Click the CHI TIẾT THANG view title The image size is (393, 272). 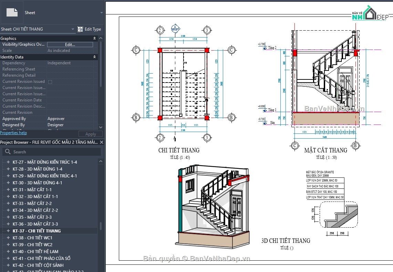pyautogui.click(x=179, y=150)
